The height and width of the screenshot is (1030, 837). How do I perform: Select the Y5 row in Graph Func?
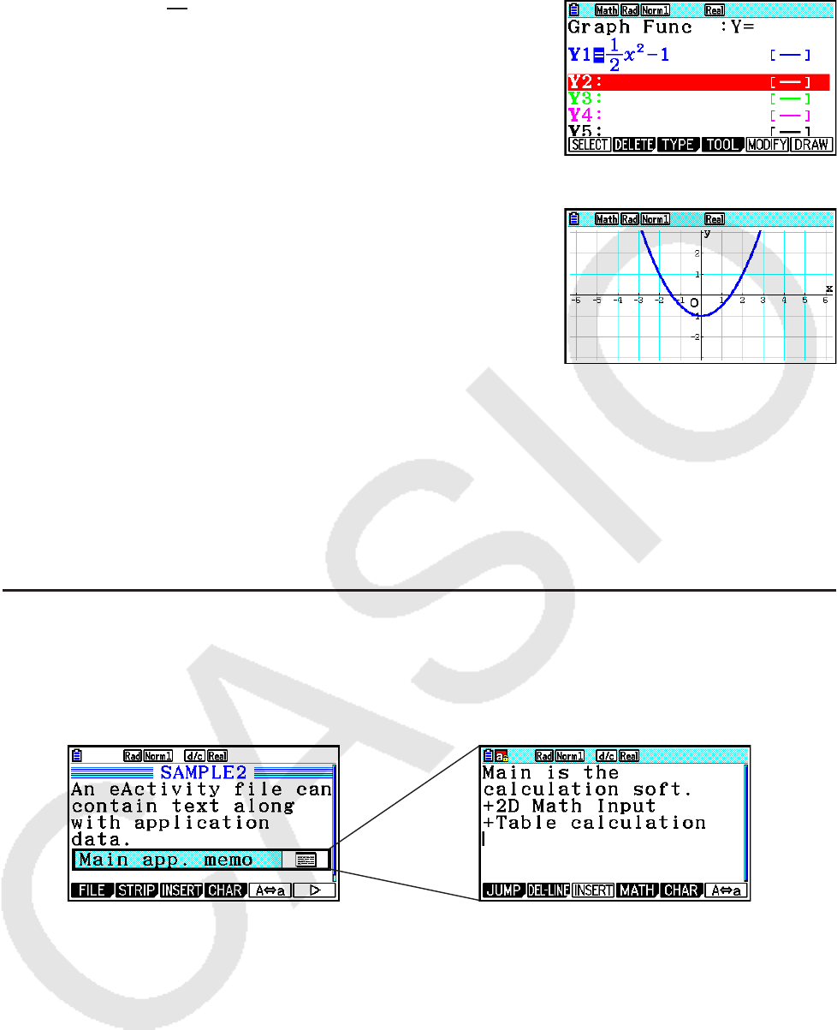coord(699,130)
